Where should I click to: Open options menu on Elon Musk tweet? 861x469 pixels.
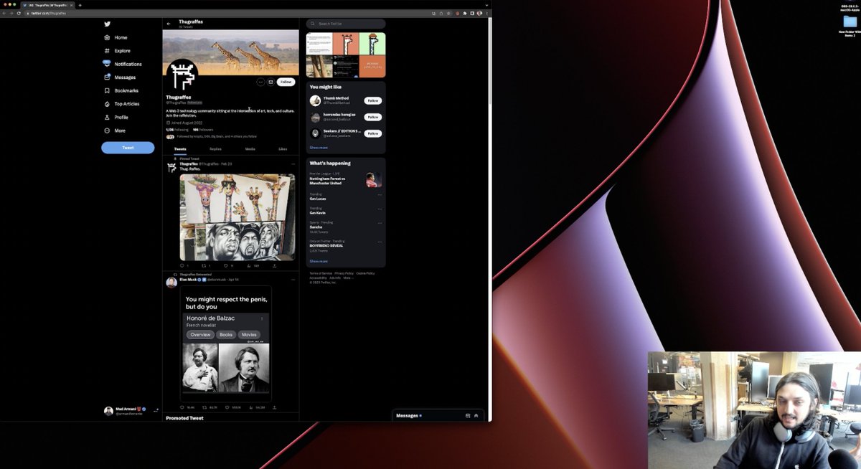(291, 279)
